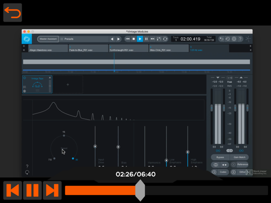Screen dimensions: 271x203
Task: Adjust the Vintage Tape module wet/dry mini slider
Action: coord(50,86)
